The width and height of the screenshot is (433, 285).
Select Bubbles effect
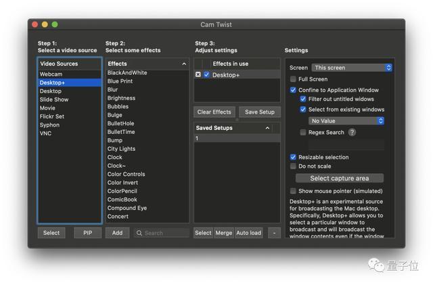pyautogui.click(x=147, y=106)
